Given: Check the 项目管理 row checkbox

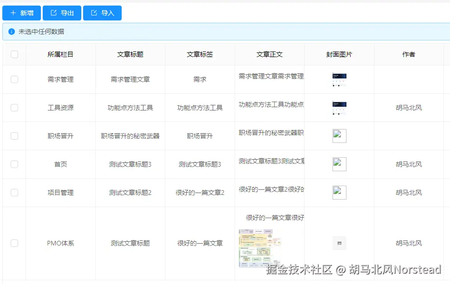Looking at the screenshot, I should [14, 193].
